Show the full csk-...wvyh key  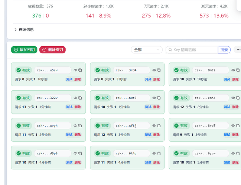click(75, 125)
